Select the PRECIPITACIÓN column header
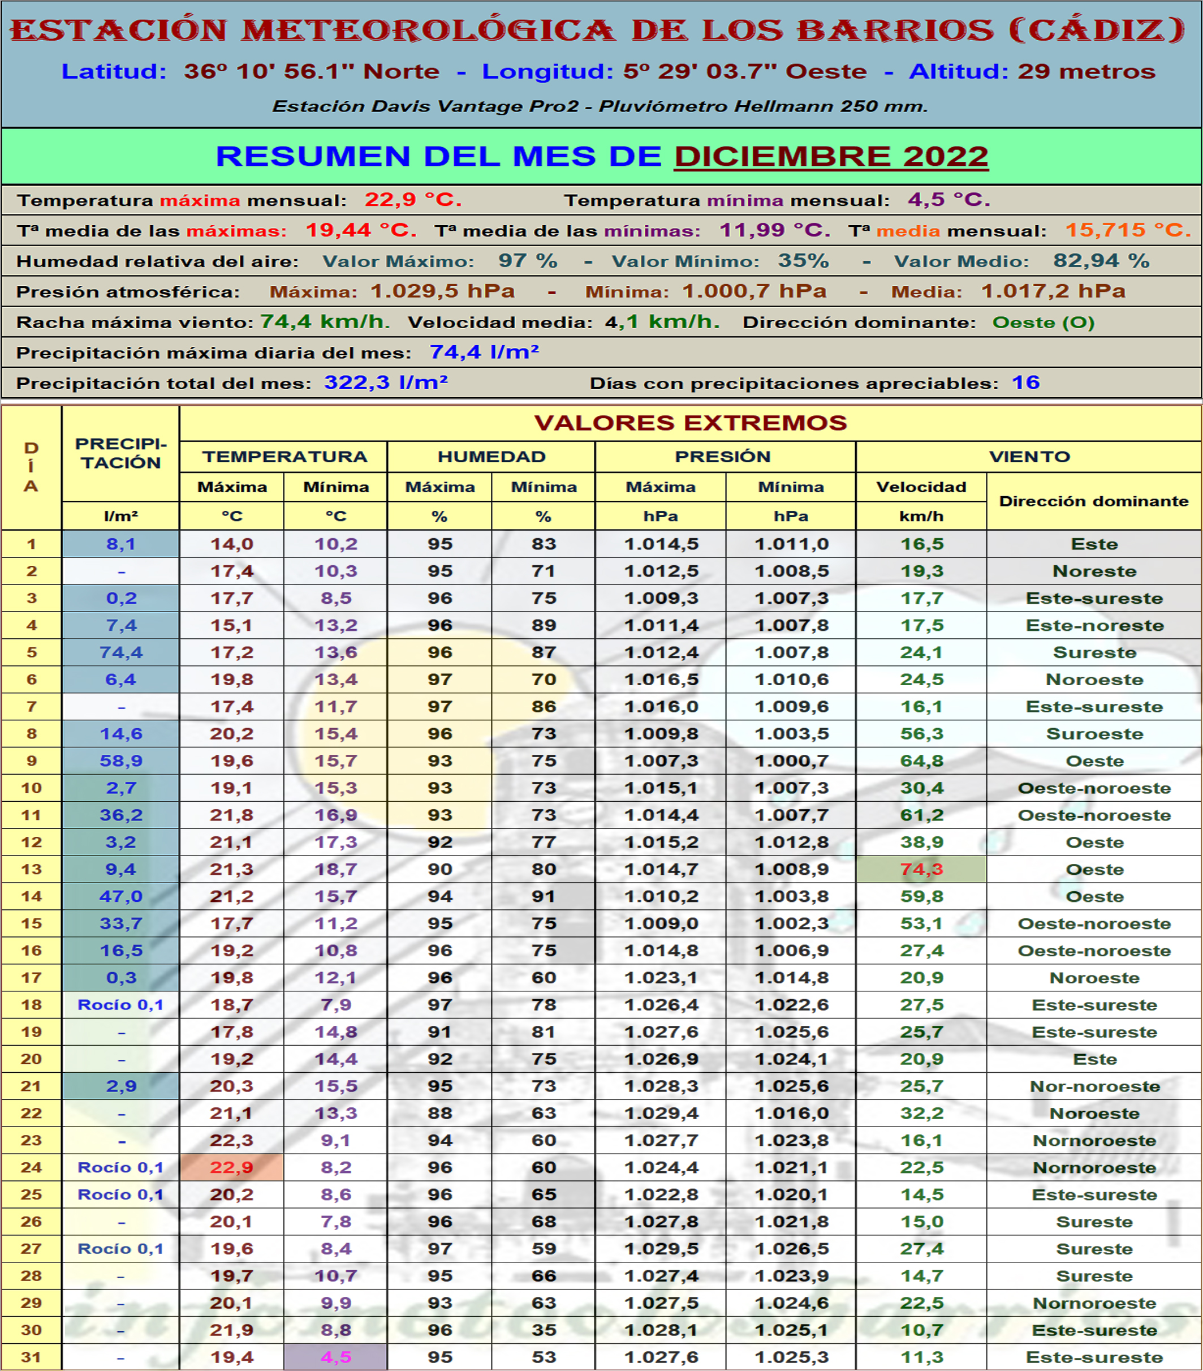This screenshot has width=1203, height=1371. [x=120, y=453]
